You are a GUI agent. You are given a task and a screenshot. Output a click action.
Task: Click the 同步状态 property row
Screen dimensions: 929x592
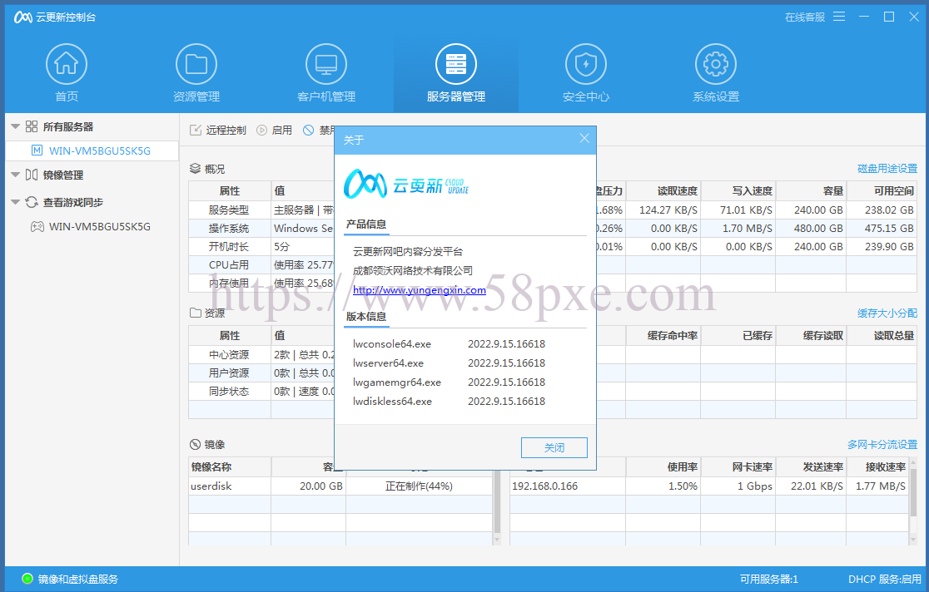pyautogui.click(x=261, y=392)
